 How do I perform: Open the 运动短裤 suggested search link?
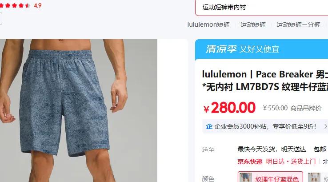pyautogui.click(x=253, y=25)
